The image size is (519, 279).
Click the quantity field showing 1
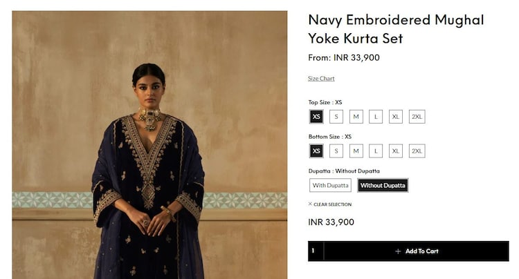pyautogui.click(x=316, y=251)
